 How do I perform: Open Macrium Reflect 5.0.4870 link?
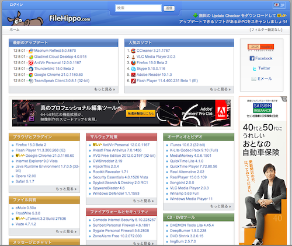click(x=55, y=51)
